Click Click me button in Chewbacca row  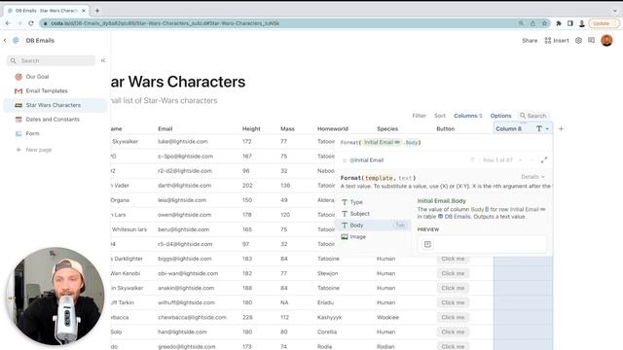point(453,318)
